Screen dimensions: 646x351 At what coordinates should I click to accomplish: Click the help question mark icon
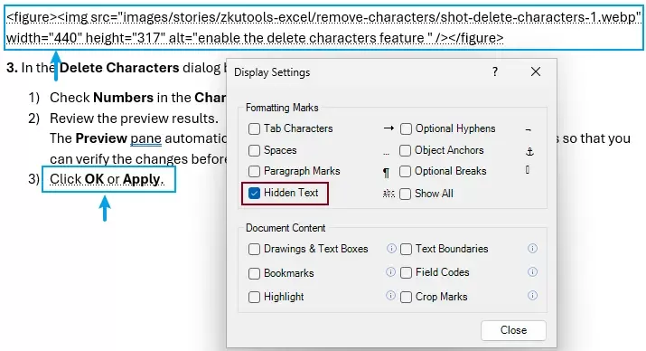pos(495,71)
